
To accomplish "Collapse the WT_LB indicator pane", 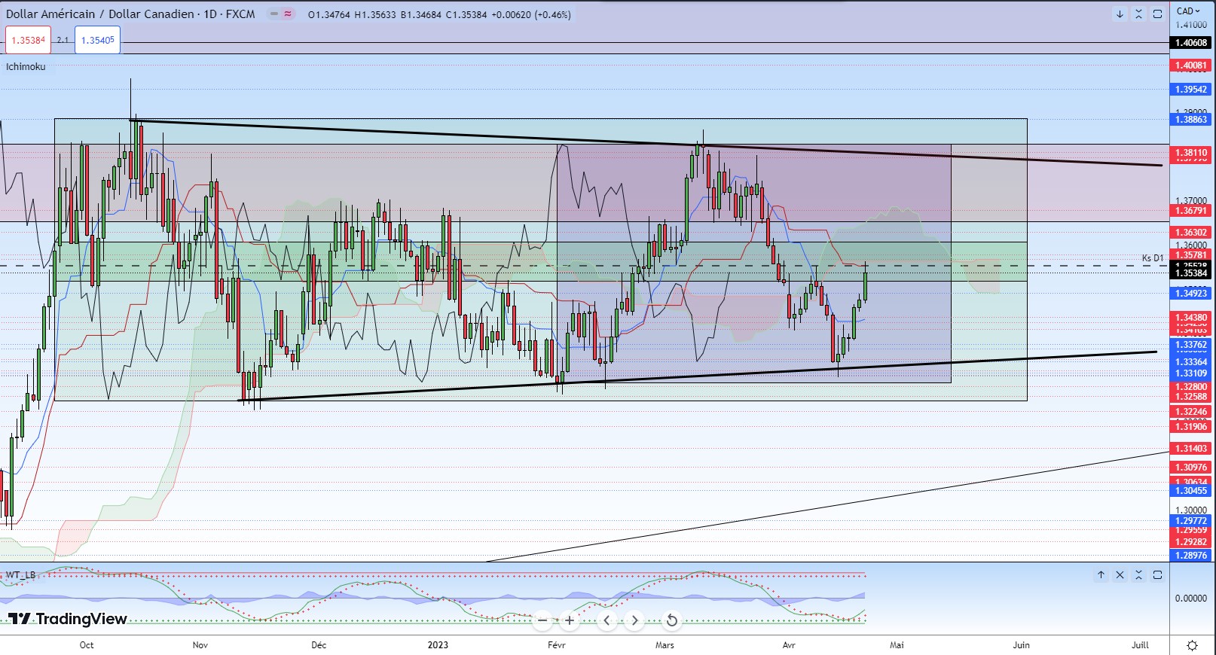I will click(x=1138, y=575).
